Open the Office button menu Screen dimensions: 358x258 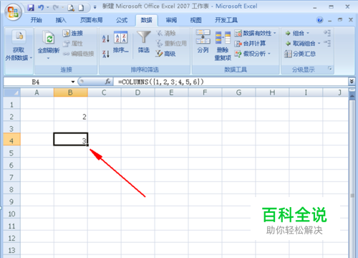click(x=13, y=12)
